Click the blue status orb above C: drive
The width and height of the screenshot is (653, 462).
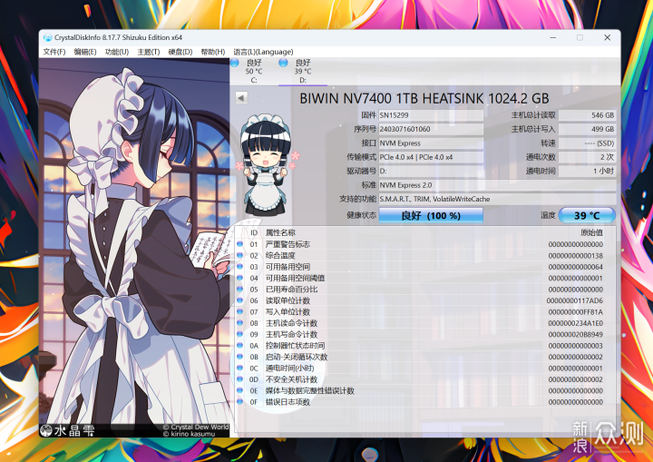pyautogui.click(x=235, y=63)
